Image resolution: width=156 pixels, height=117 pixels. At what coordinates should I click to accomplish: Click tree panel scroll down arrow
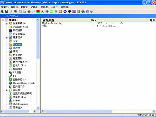point(38,108)
